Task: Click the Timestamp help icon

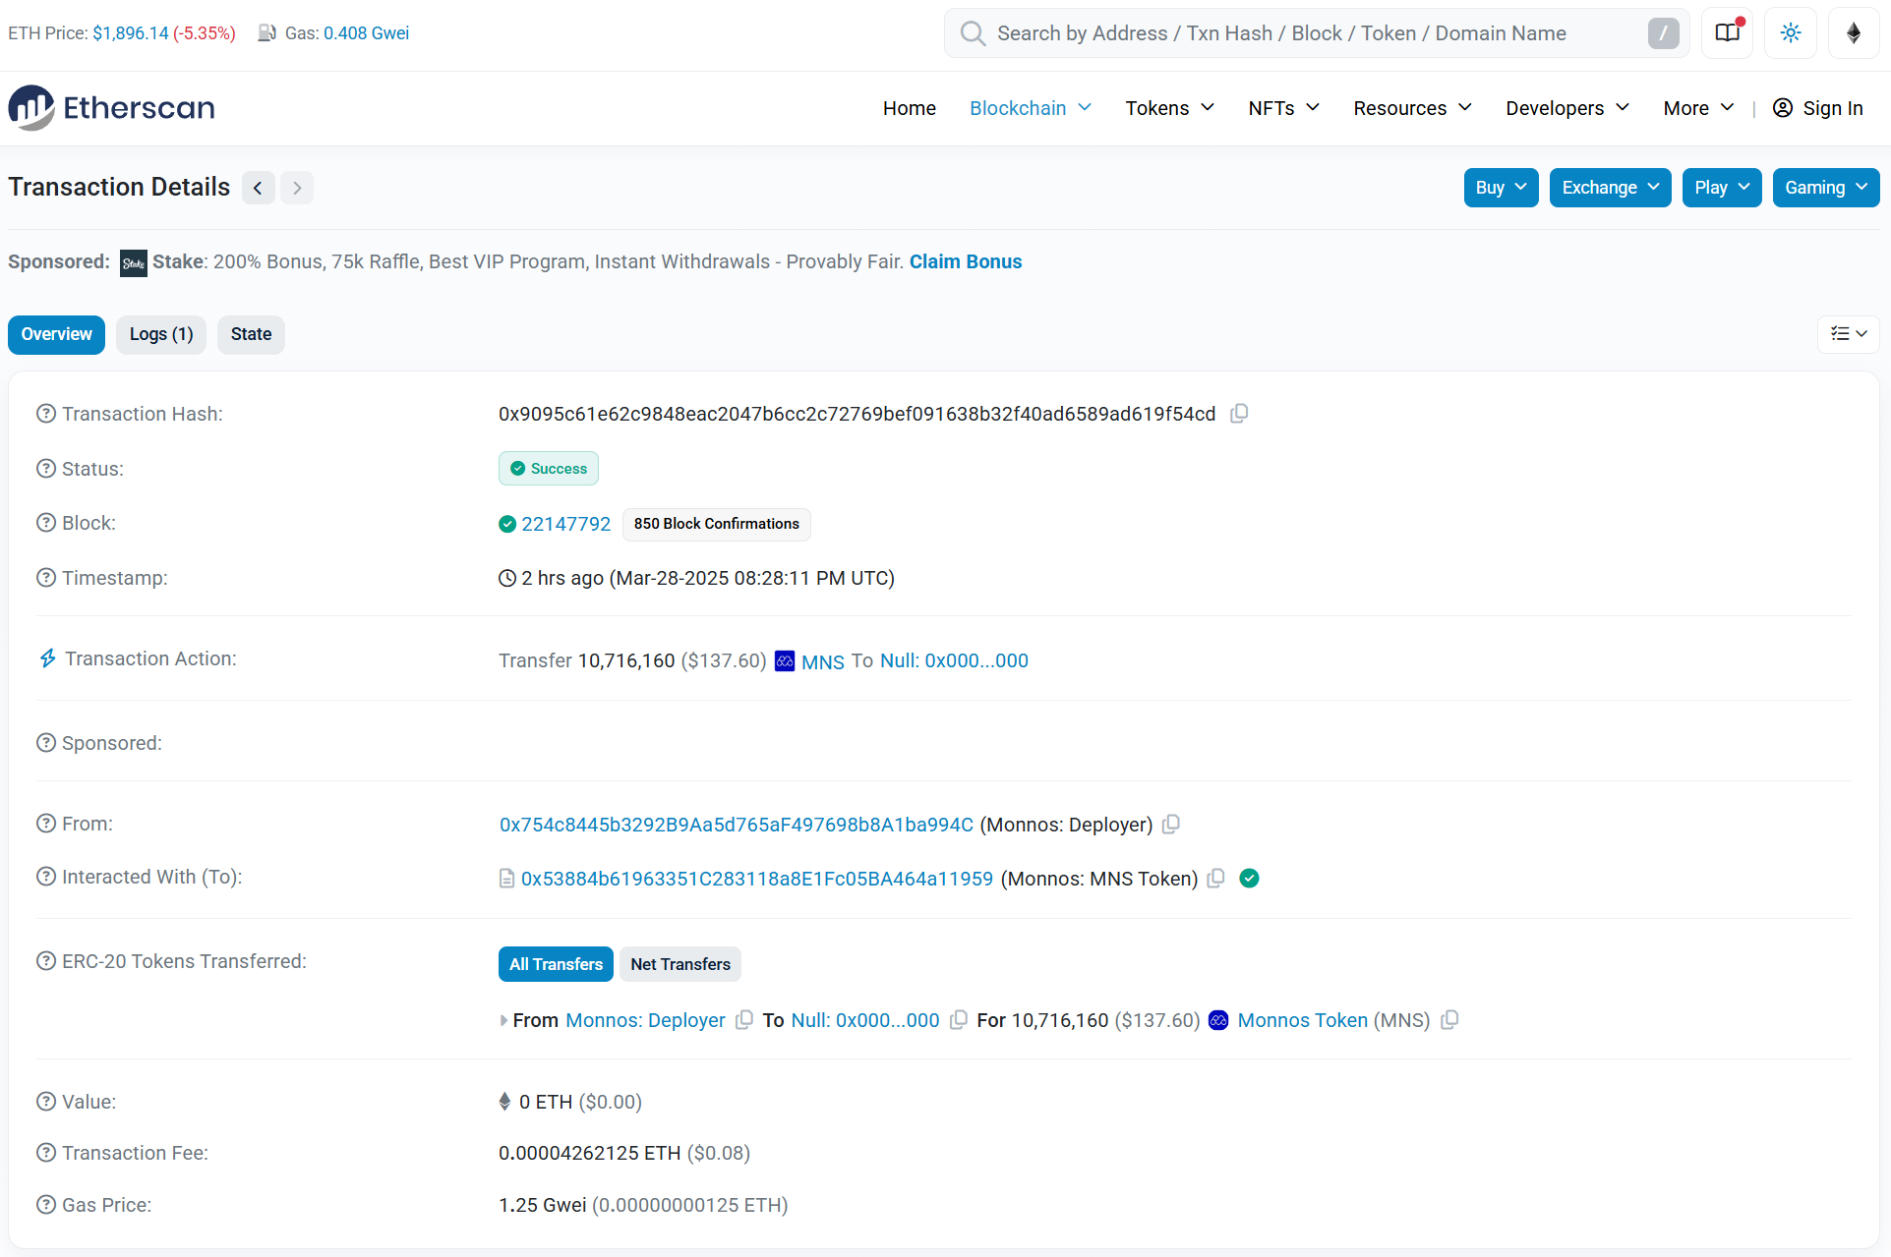Action: [x=46, y=578]
